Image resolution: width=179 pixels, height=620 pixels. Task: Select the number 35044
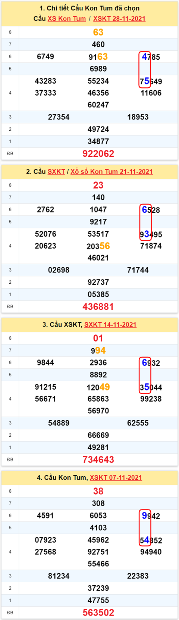151,387
